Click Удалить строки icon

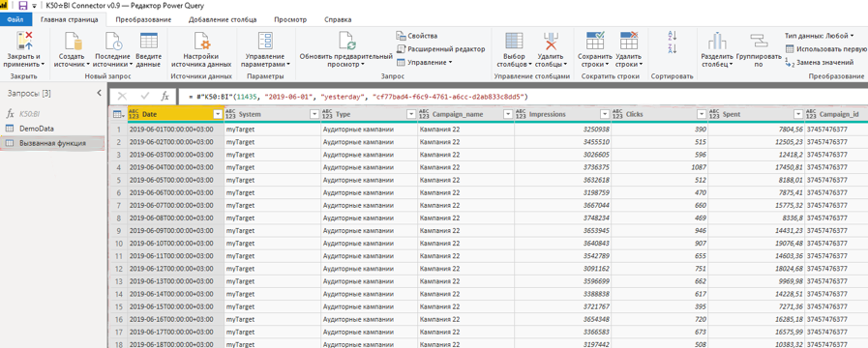pos(629,42)
